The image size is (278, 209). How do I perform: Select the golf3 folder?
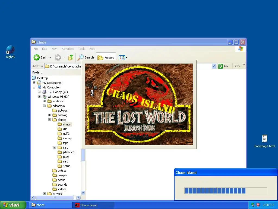66,133
